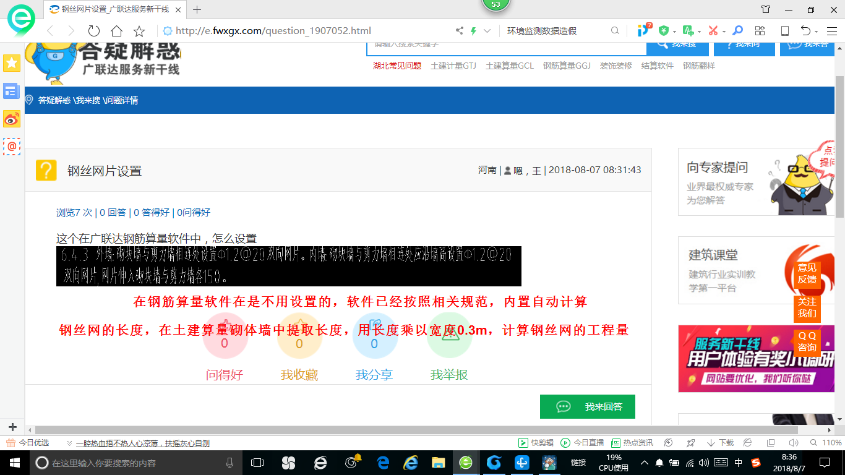Click the orange QQ咨询 floating button
Screen dimensions: 845x475
click(x=807, y=341)
